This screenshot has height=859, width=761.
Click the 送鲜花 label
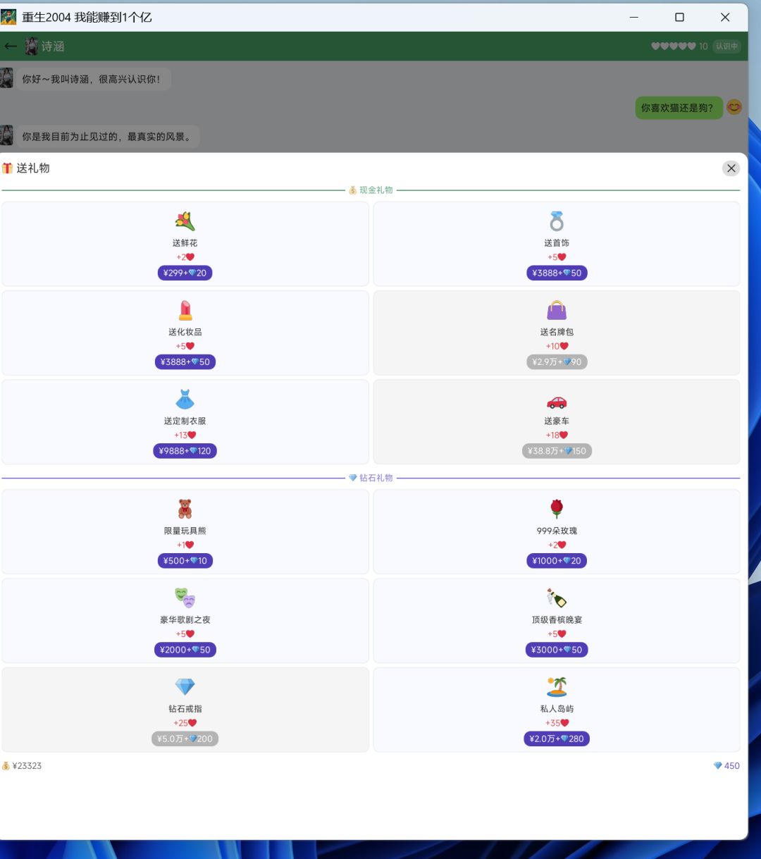(x=185, y=243)
